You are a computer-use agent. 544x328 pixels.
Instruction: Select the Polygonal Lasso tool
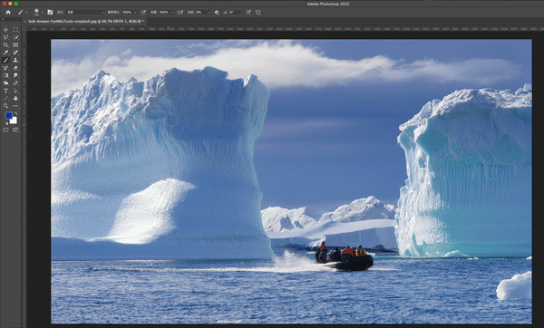click(x=5, y=37)
